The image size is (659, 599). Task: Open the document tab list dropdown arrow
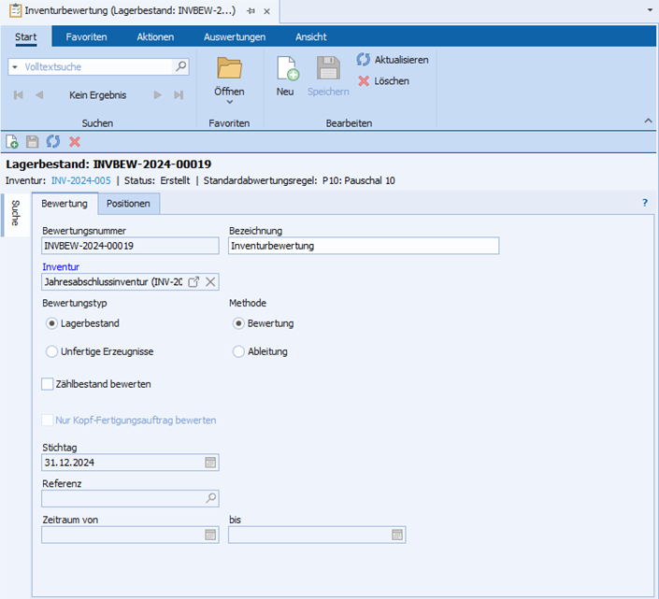pos(650,10)
